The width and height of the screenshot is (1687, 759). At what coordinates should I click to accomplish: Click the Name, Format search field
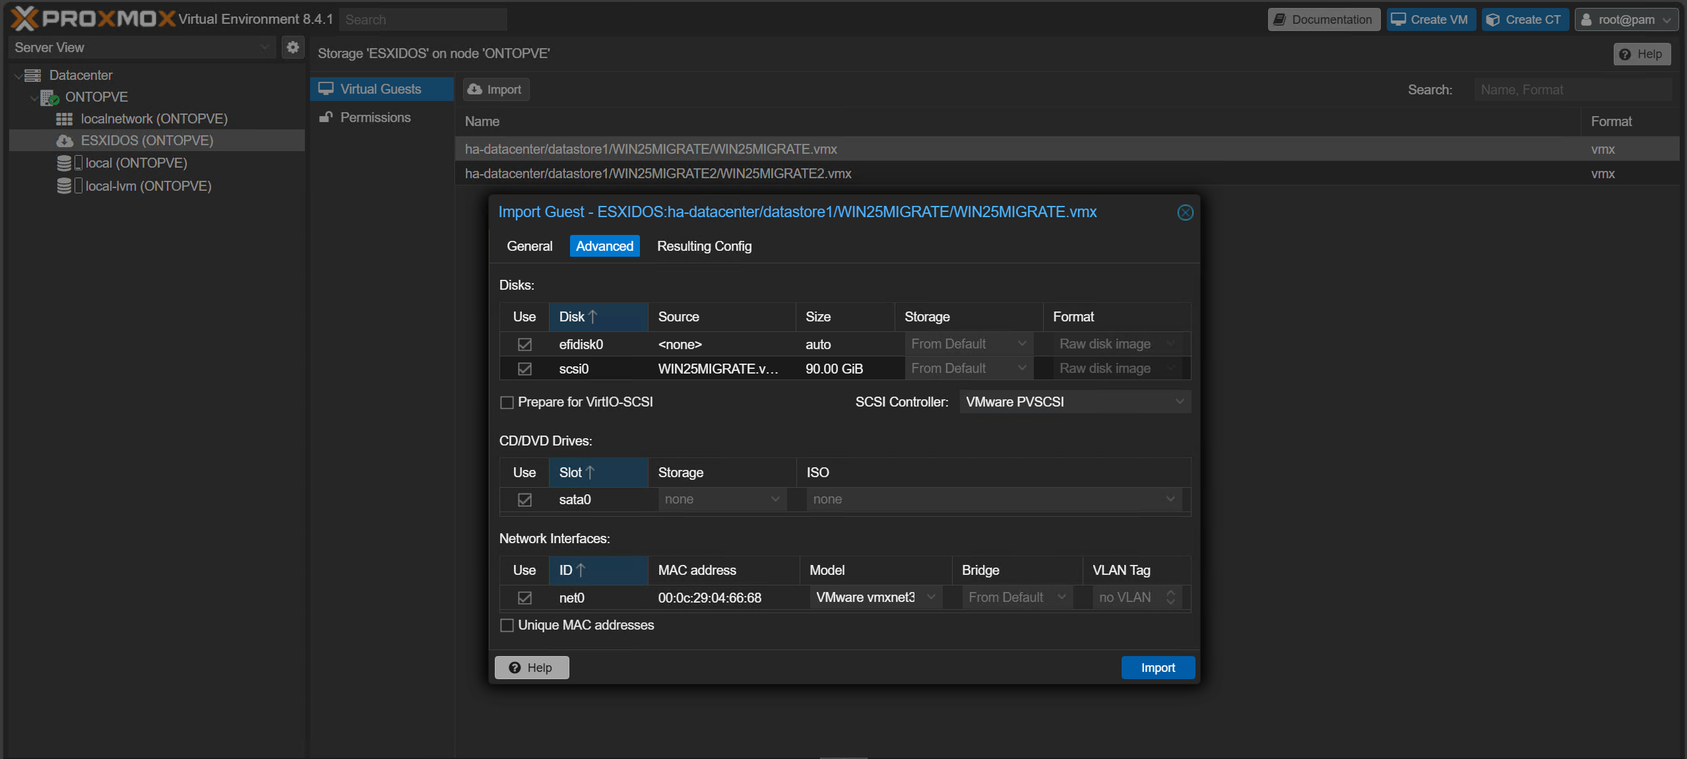[1573, 90]
